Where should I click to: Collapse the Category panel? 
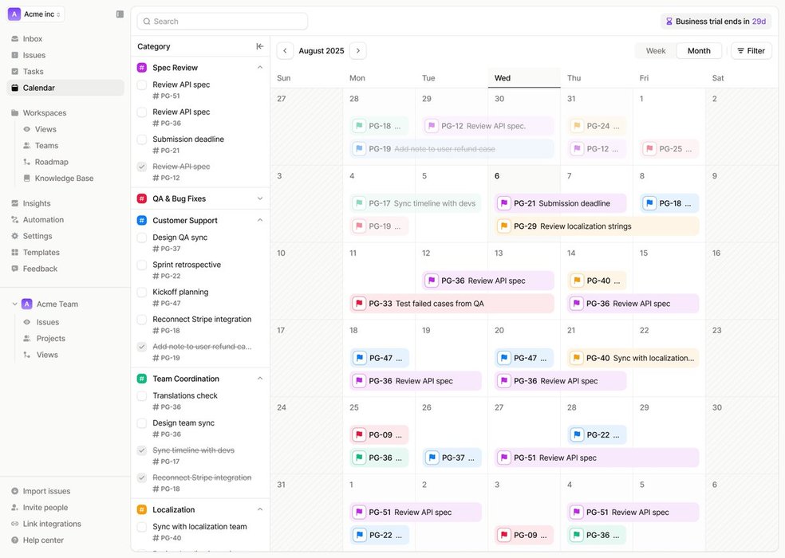coord(259,46)
